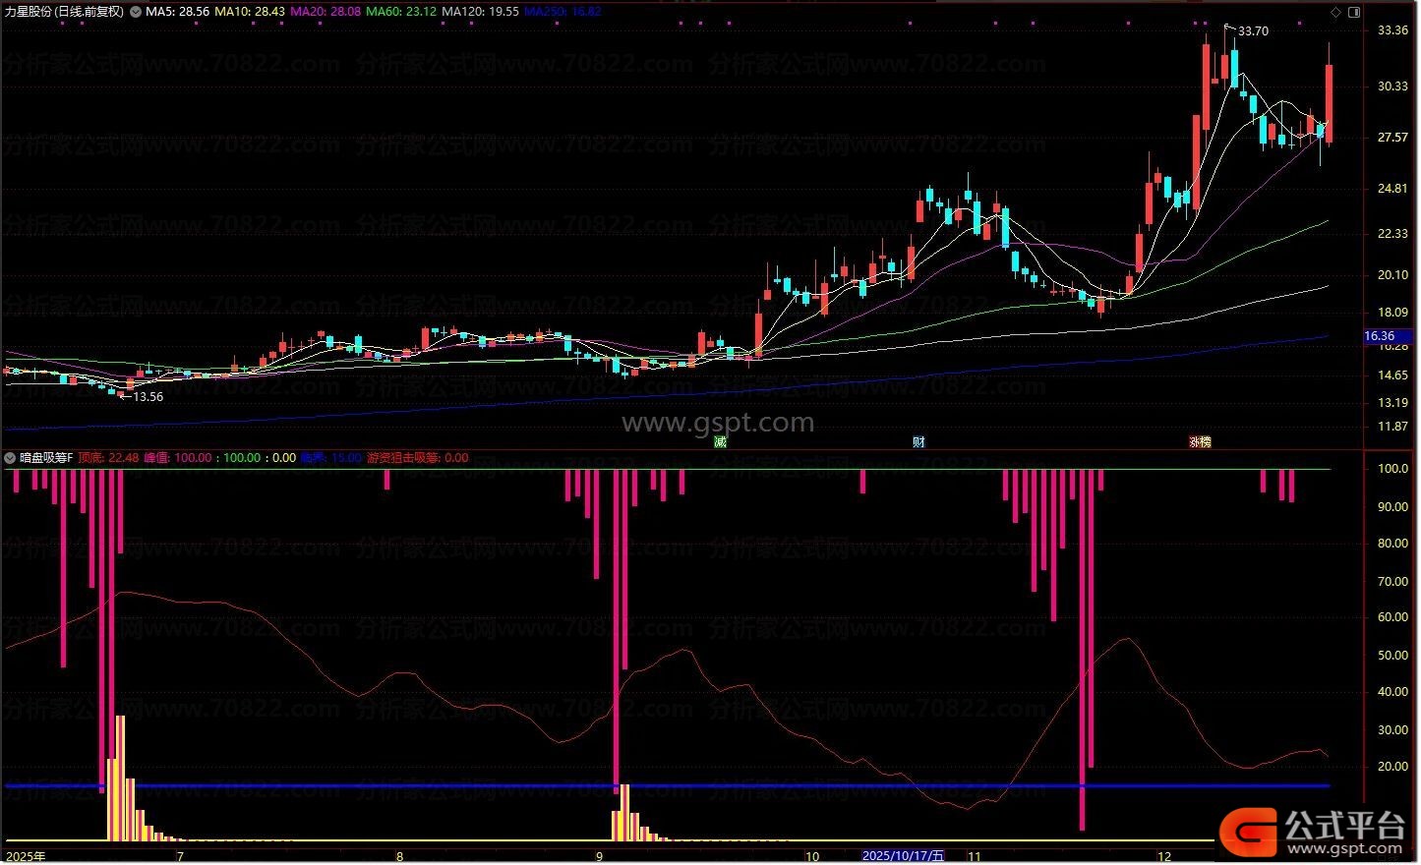Click the 公式平台 logo icon
Screen dimensions: 1421x865
click(x=1248, y=833)
